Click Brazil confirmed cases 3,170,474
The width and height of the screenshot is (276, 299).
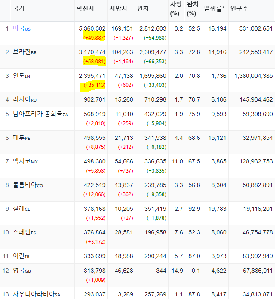92,52
